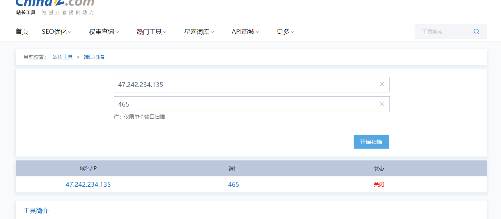Clear the IP address field with X
Image resolution: width=501 pixels, height=219 pixels.
(x=382, y=84)
